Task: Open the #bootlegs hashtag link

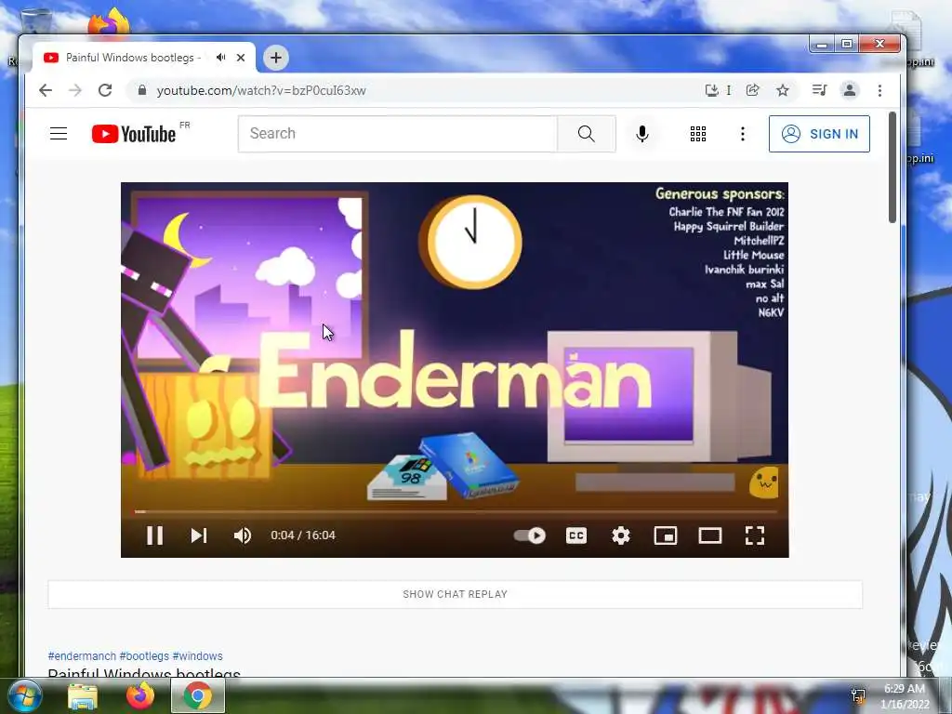Action: pyautogui.click(x=144, y=656)
